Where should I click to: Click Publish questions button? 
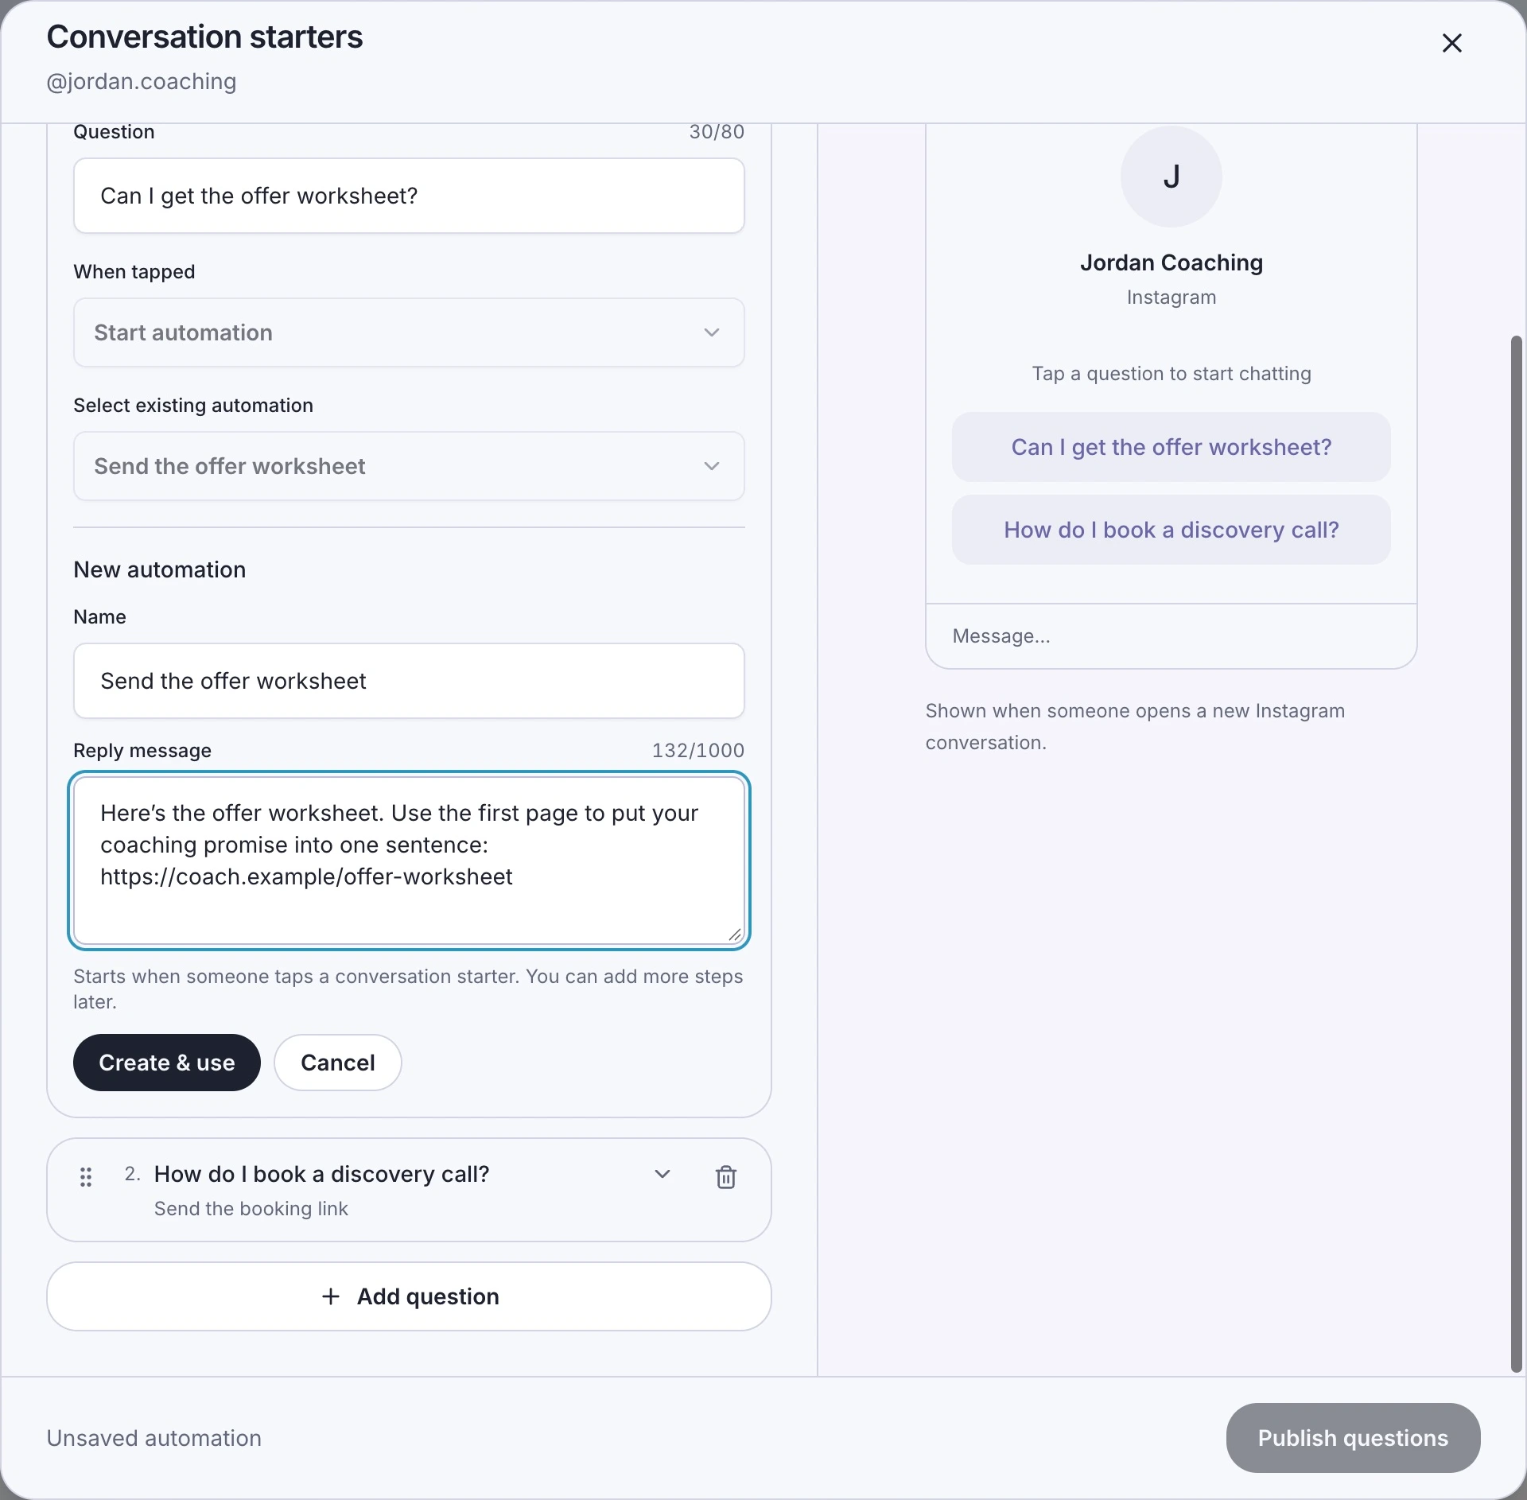pos(1353,1438)
